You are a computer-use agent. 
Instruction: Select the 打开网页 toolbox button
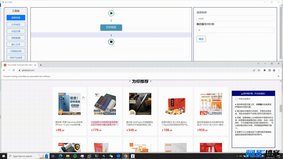tap(16, 24)
